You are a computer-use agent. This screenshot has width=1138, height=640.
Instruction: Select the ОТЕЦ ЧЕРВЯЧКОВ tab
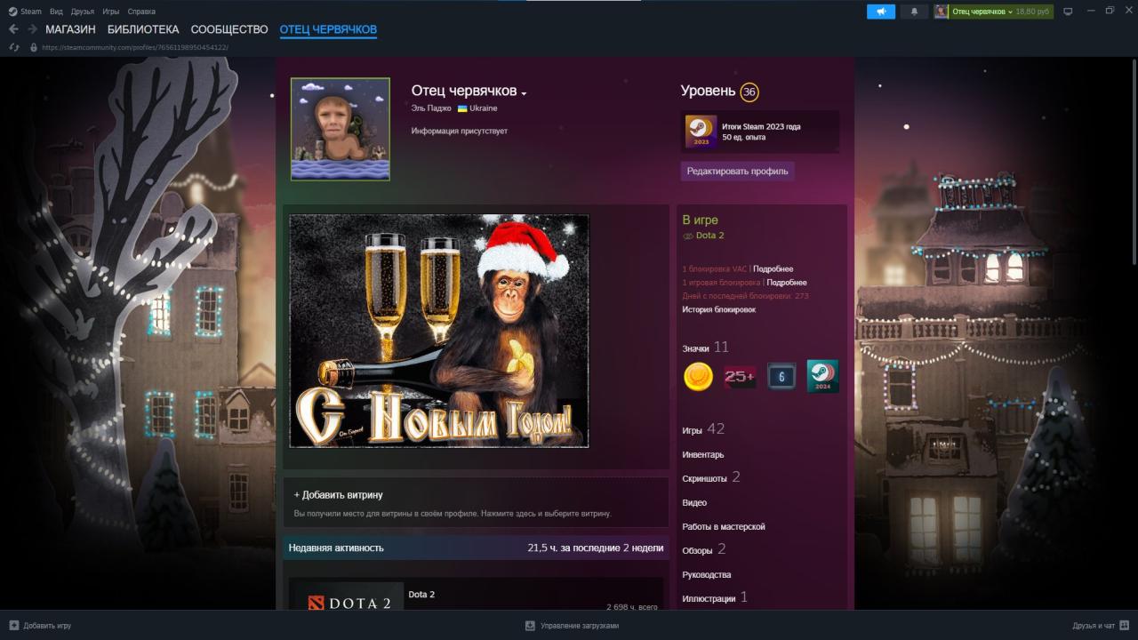pos(328,29)
